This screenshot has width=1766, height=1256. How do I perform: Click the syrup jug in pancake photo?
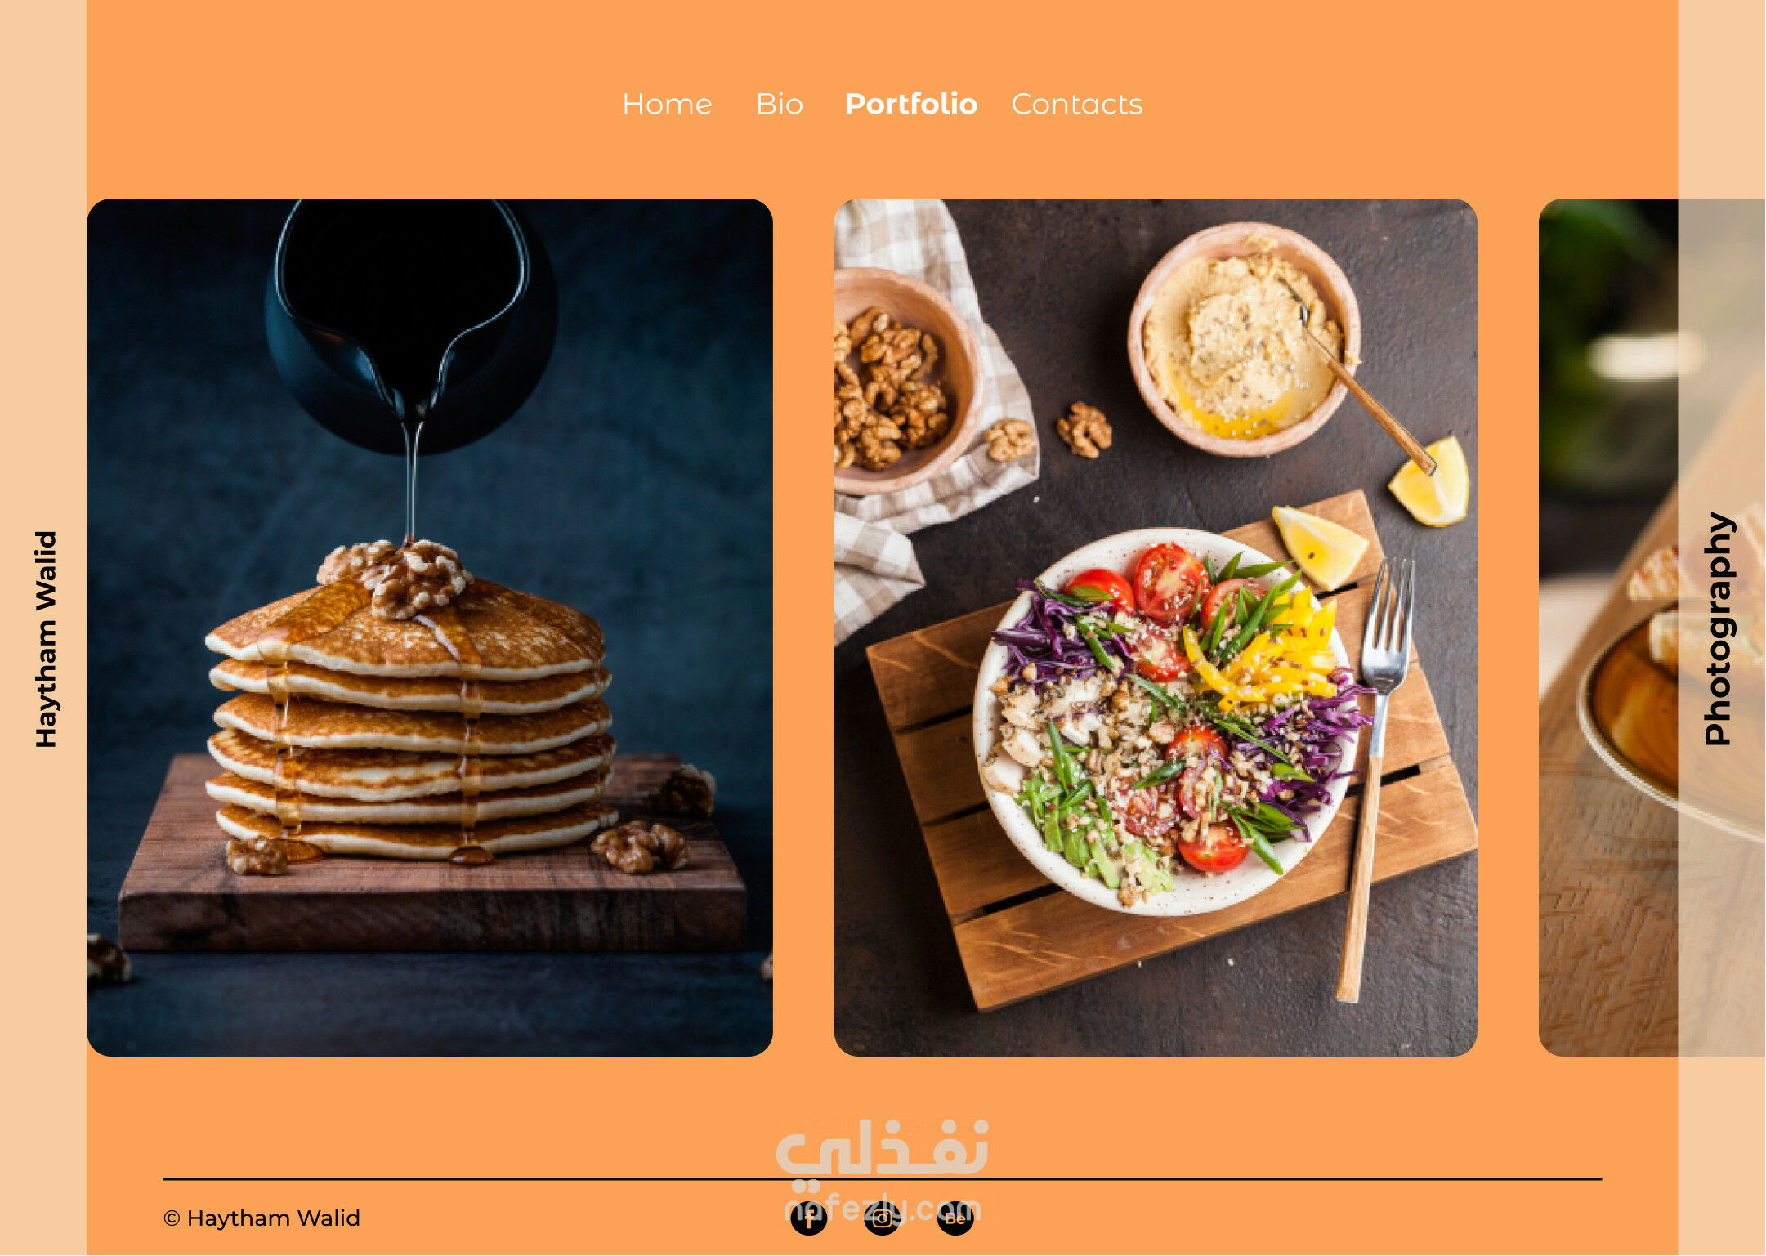pyautogui.click(x=411, y=325)
